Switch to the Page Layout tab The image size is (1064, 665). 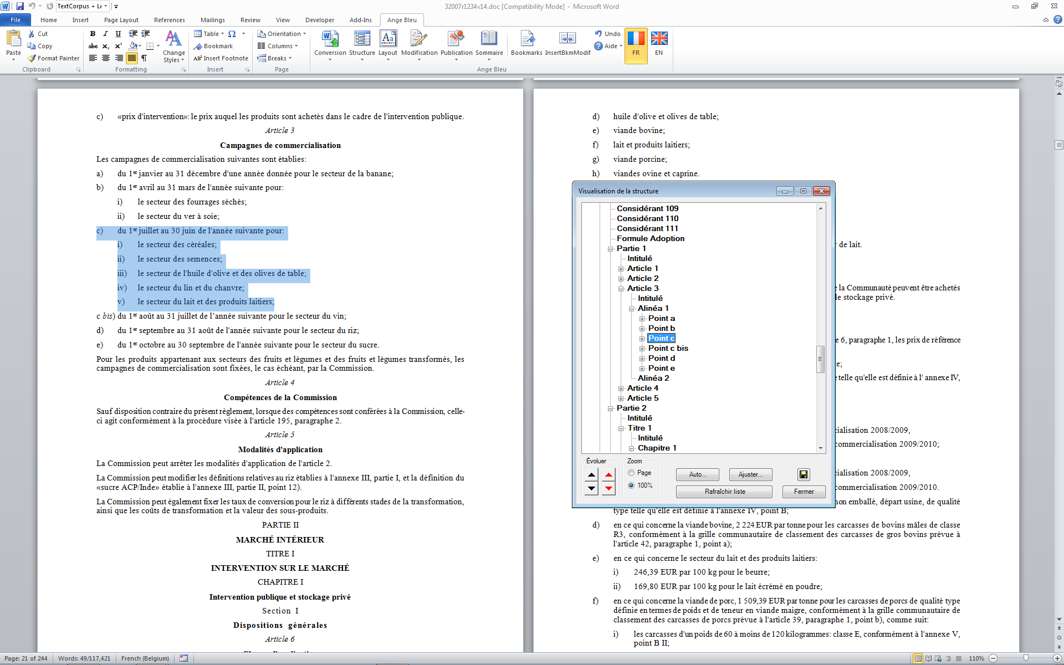coord(121,20)
